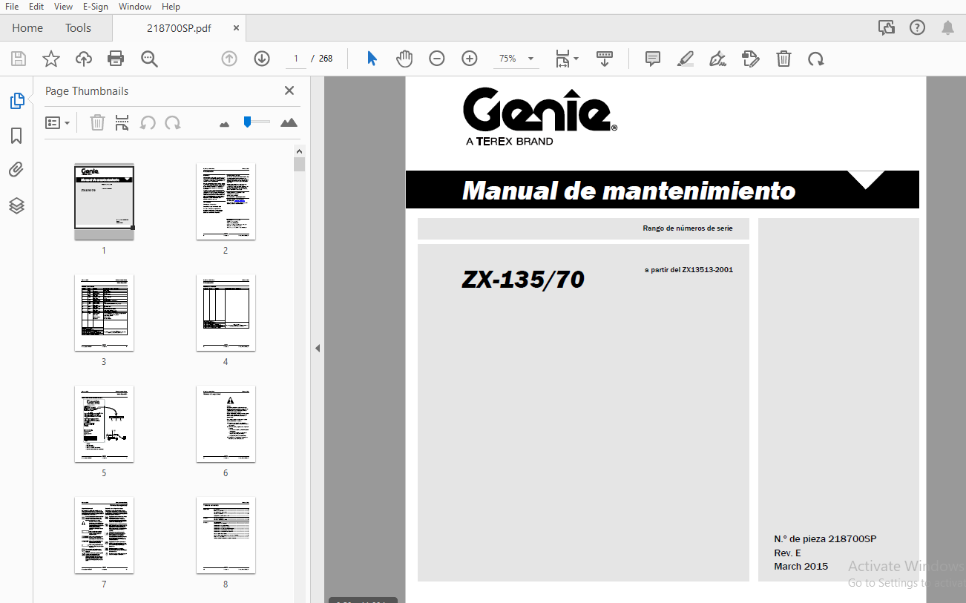
Task: Delete thumbnail pages with panel trash icon
Action: (x=97, y=122)
